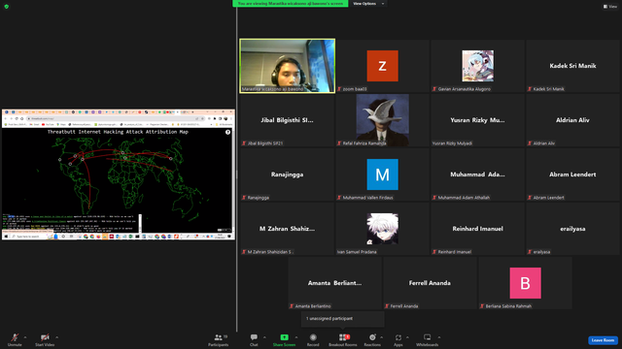Select the active speaker video of Marantika
Image resolution: width=622 pixels, height=349 pixels.
click(288, 66)
